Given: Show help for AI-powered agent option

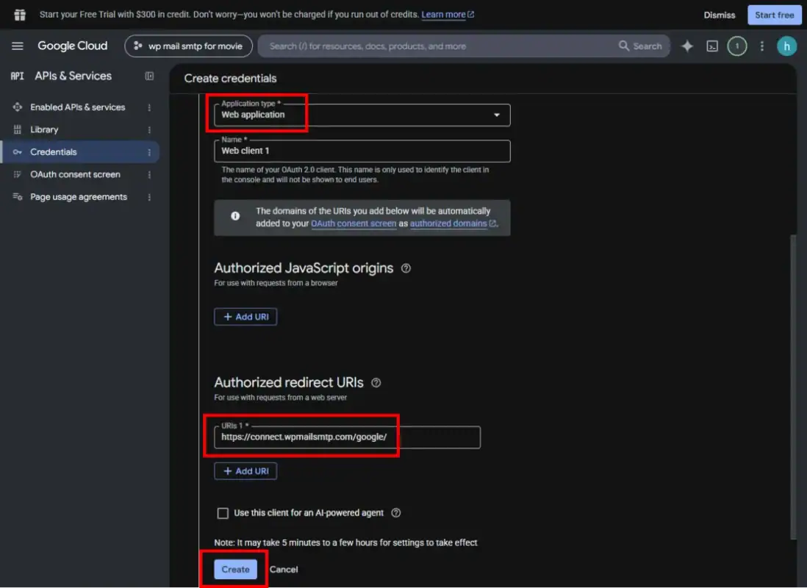Looking at the screenshot, I should pos(395,513).
